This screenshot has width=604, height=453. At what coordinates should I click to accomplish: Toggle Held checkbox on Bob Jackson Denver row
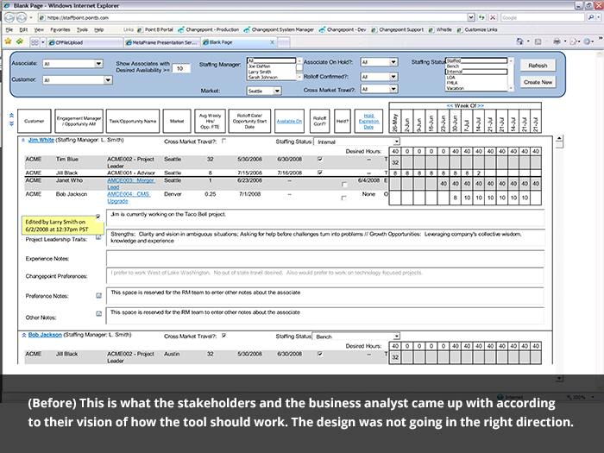click(344, 198)
